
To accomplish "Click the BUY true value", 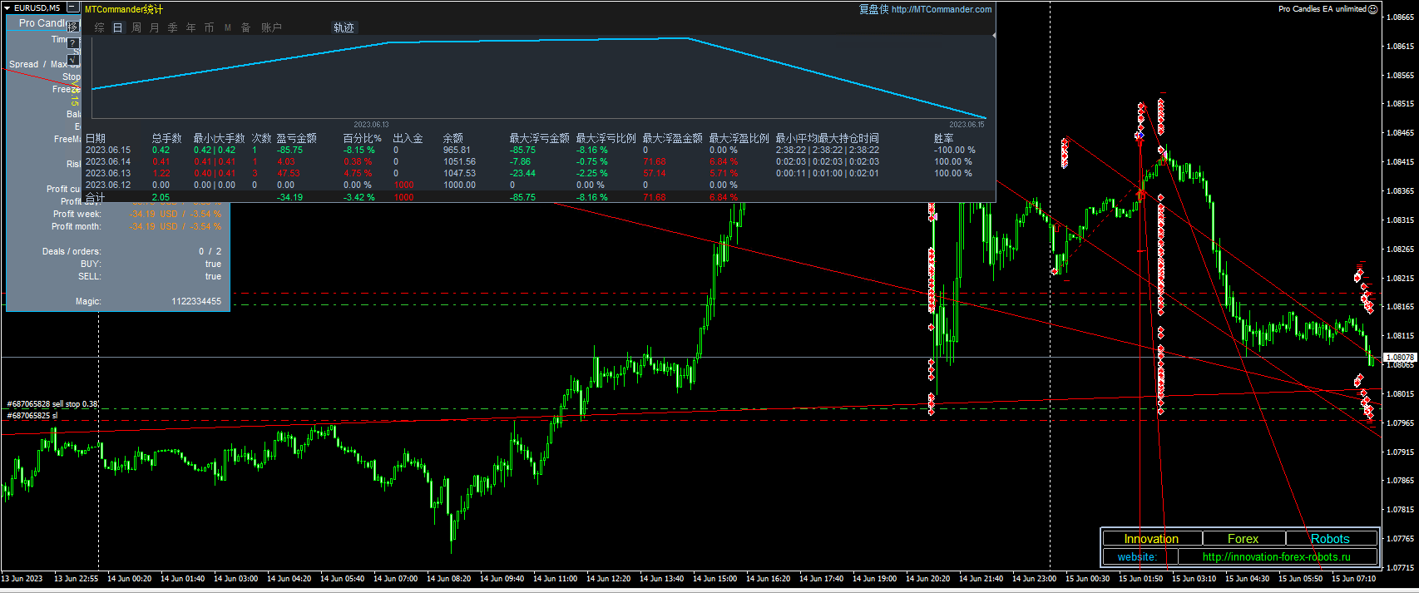I will 213,264.
